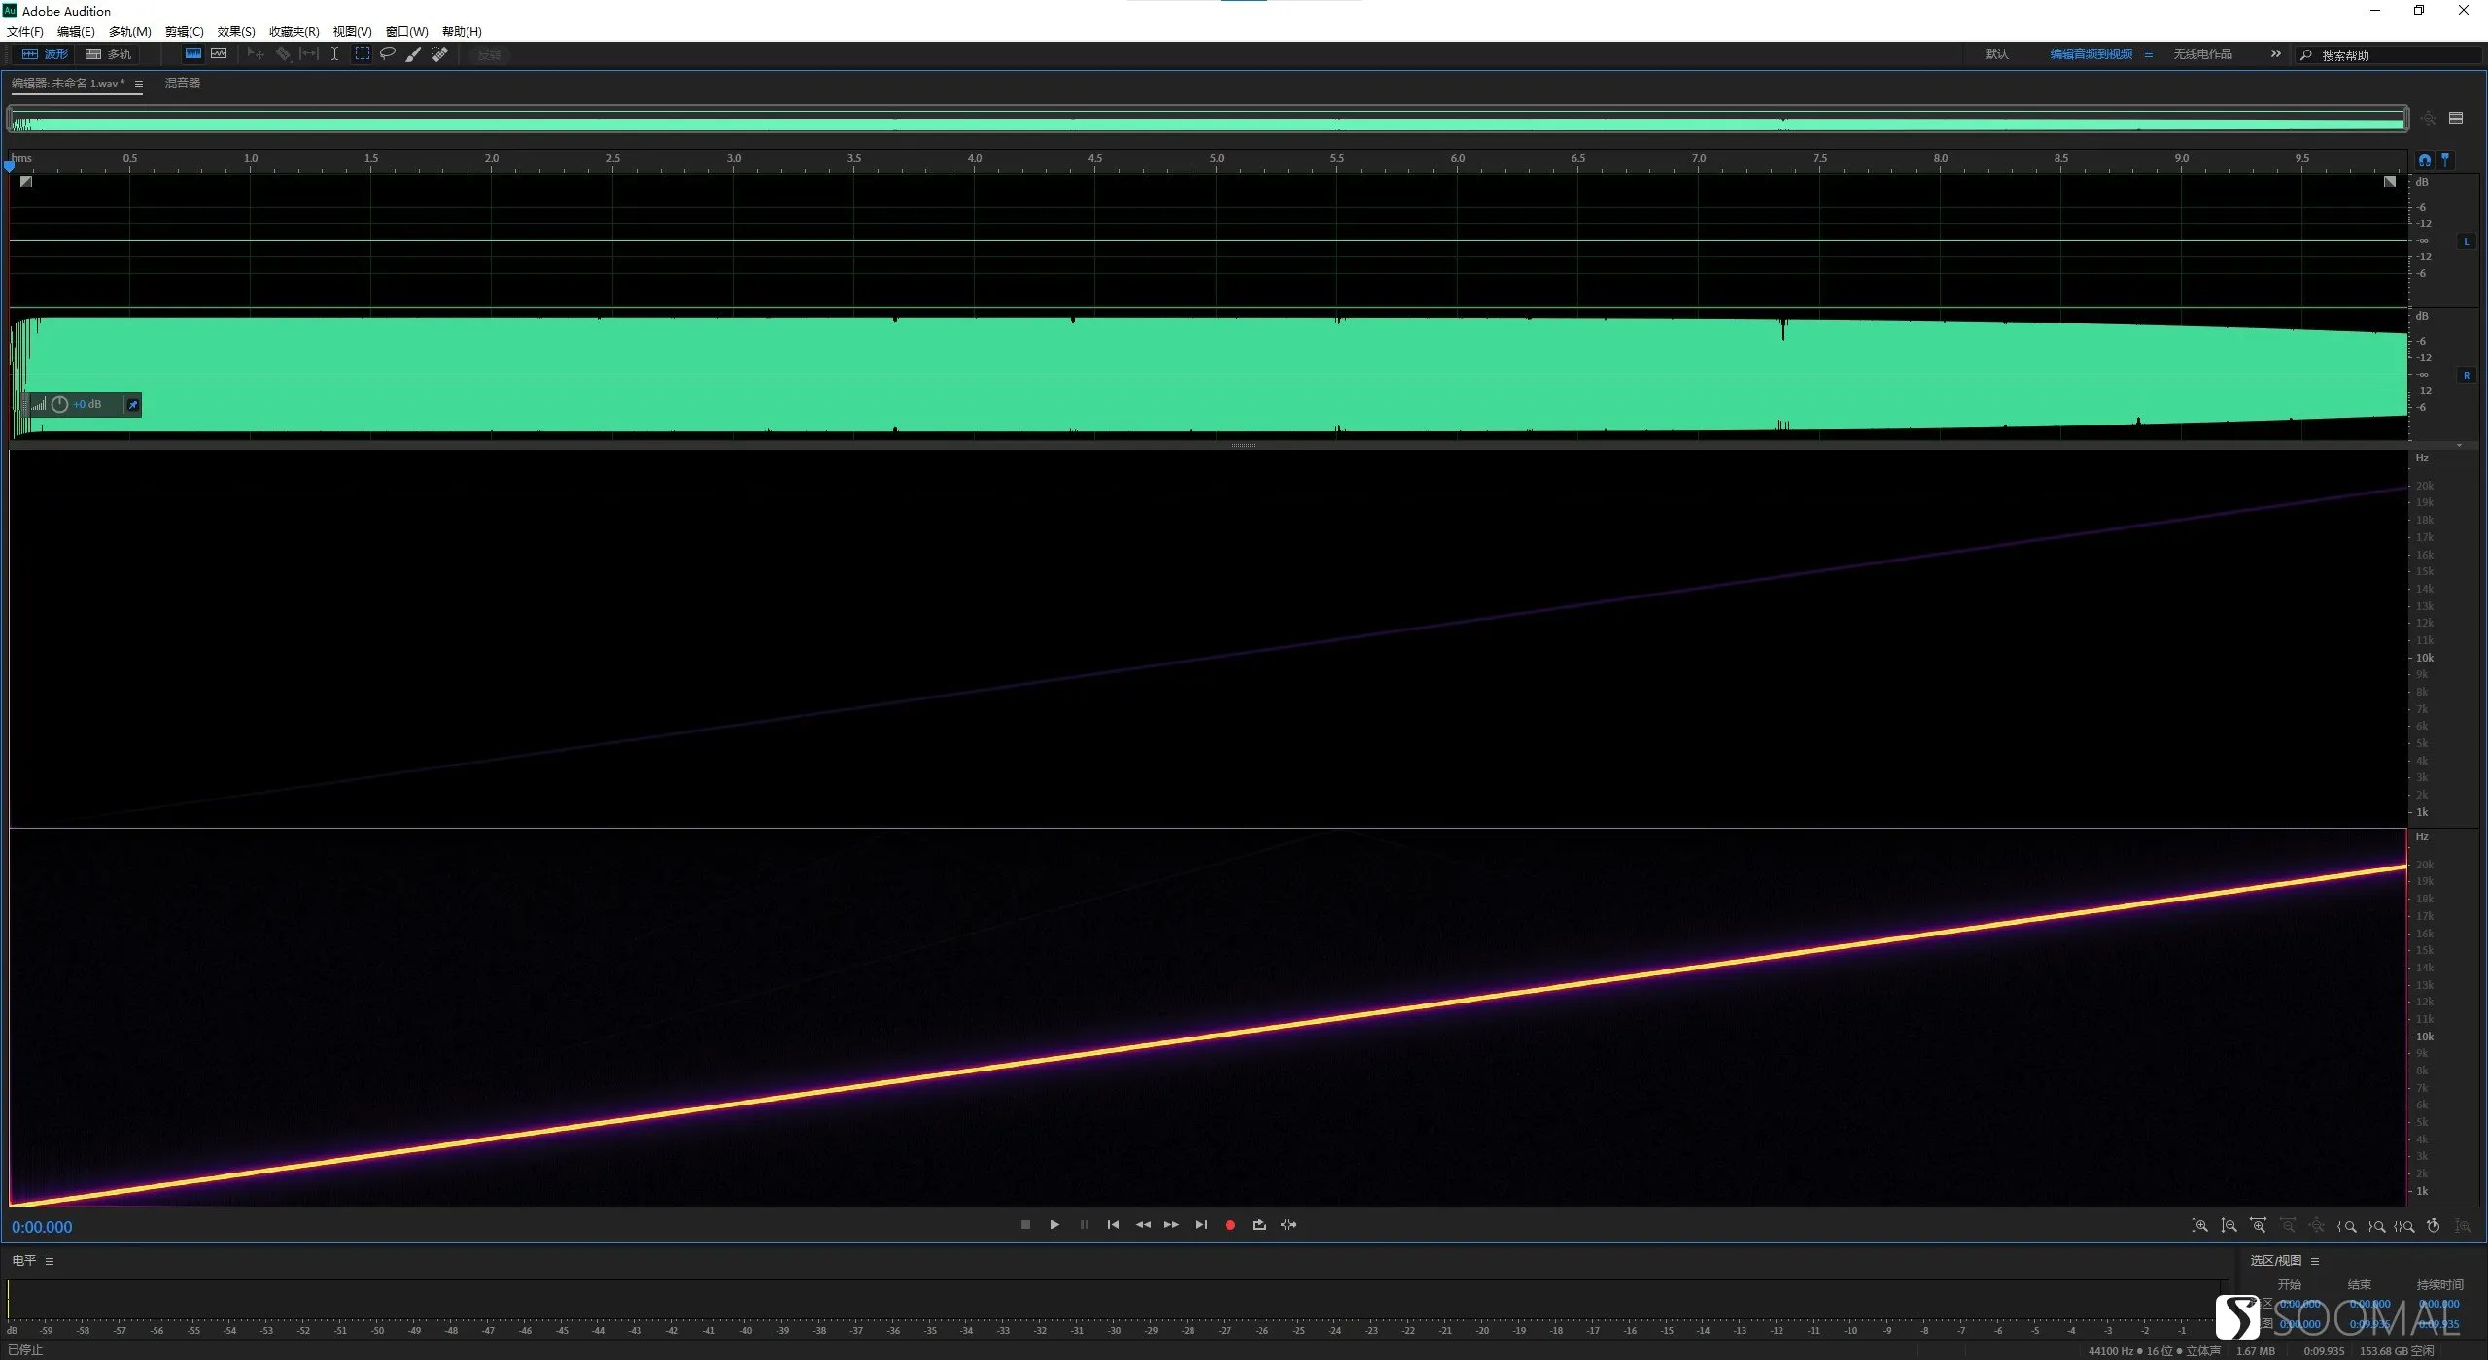
Task: Click the fade out handle on waveform
Action: point(2390,182)
